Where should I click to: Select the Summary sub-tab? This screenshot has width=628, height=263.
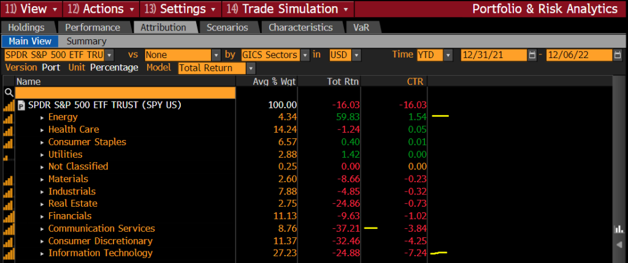[86, 41]
